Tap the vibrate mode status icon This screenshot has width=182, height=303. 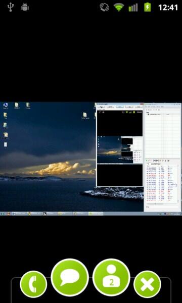(x=104, y=7)
